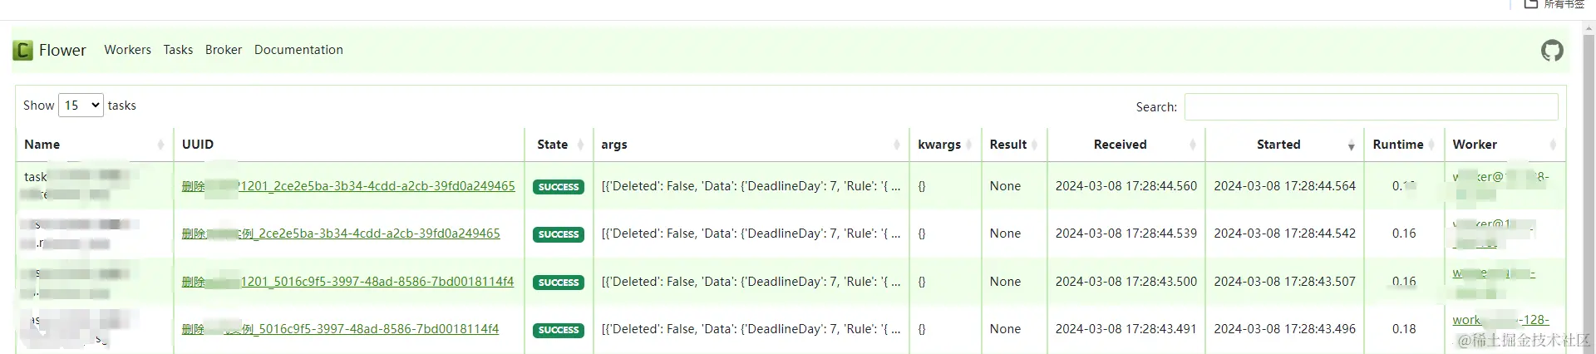Viewport: 1596px width, 354px height.
Task: Click the Flower logo icon
Action: [22, 51]
